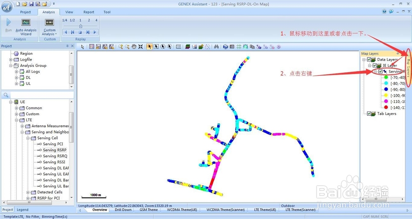
Task: Open the View ribbon tab
Action: 69,12
